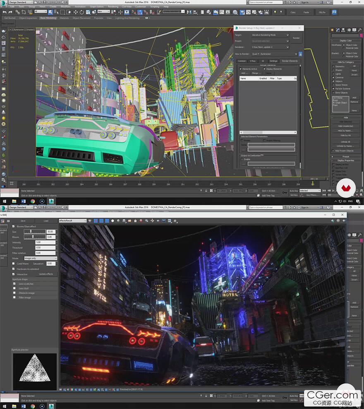Activate the Bind to Space Warp tool
The width and height of the screenshot is (364, 409).
click(x=30, y=12)
